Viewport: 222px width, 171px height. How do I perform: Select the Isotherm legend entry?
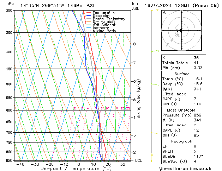click(x=101, y=28)
